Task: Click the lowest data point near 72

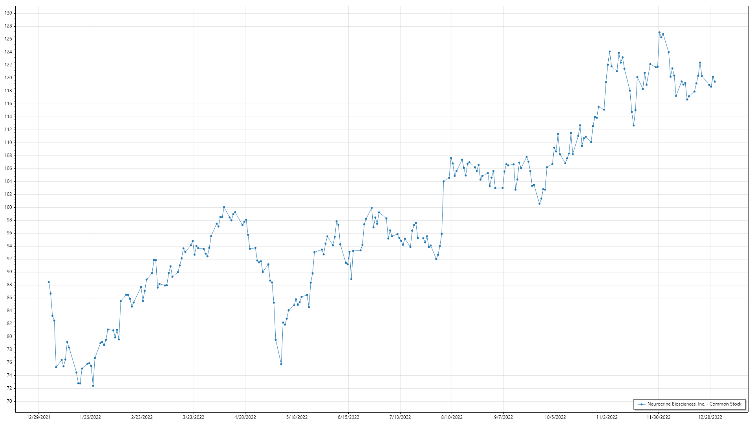Action: (93, 386)
